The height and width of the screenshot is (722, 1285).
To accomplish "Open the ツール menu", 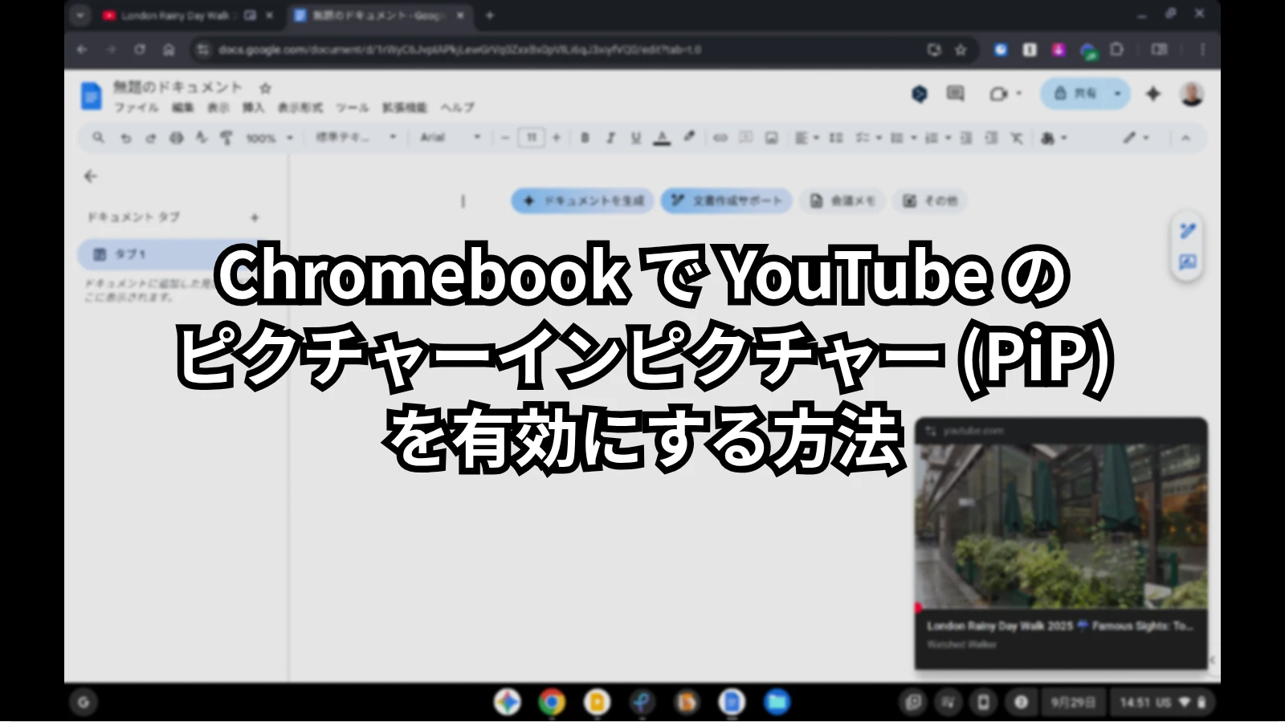I will (352, 107).
